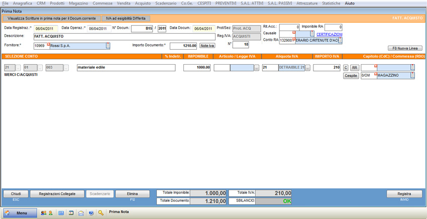Open the Aliquota IVA lookup next to DETRAIBILE 21

coord(308,68)
